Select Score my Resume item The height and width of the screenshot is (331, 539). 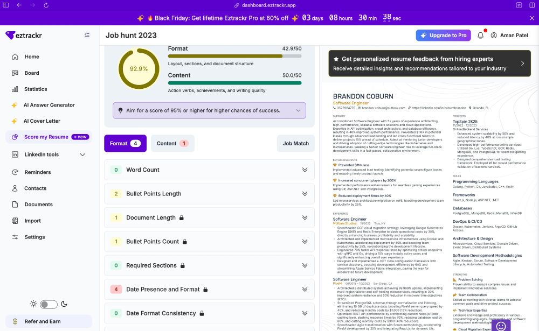[49, 137]
